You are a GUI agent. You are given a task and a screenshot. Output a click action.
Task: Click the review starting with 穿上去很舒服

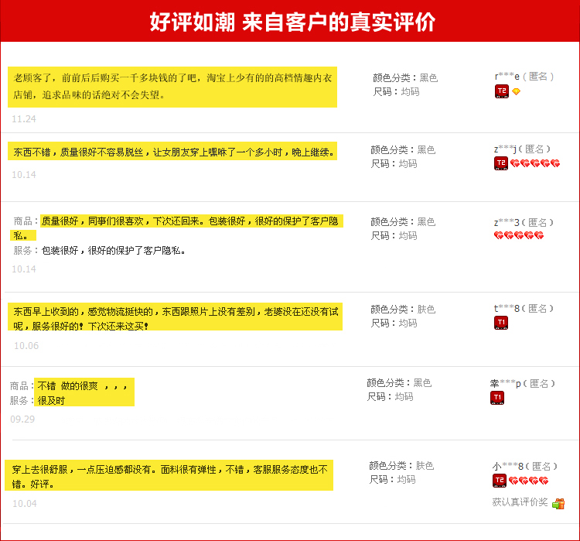(170, 476)
